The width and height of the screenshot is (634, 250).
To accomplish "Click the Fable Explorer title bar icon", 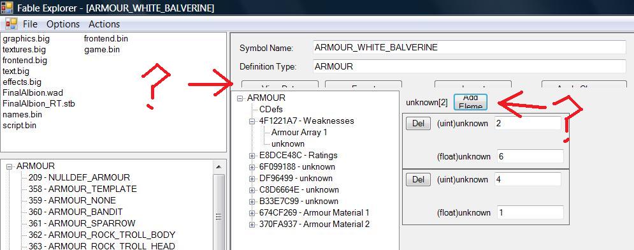I will click(7, 7).
